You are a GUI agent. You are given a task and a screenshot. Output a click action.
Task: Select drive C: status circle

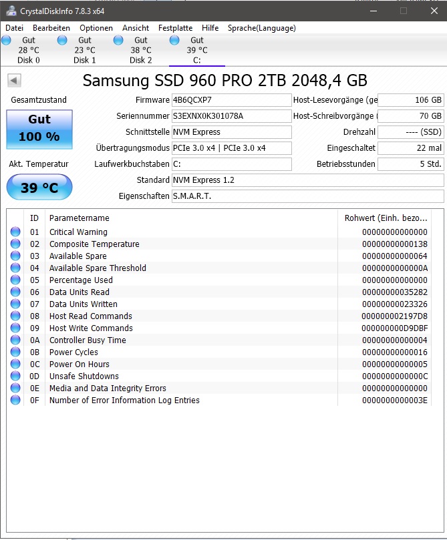(174, 40)
